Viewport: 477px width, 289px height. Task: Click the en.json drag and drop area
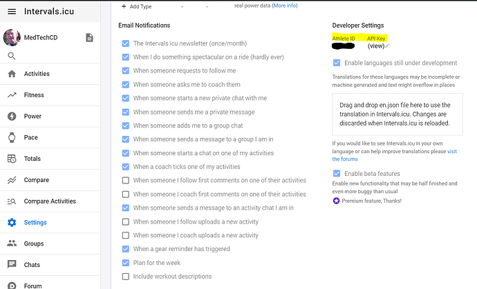(x=397, y=114)
